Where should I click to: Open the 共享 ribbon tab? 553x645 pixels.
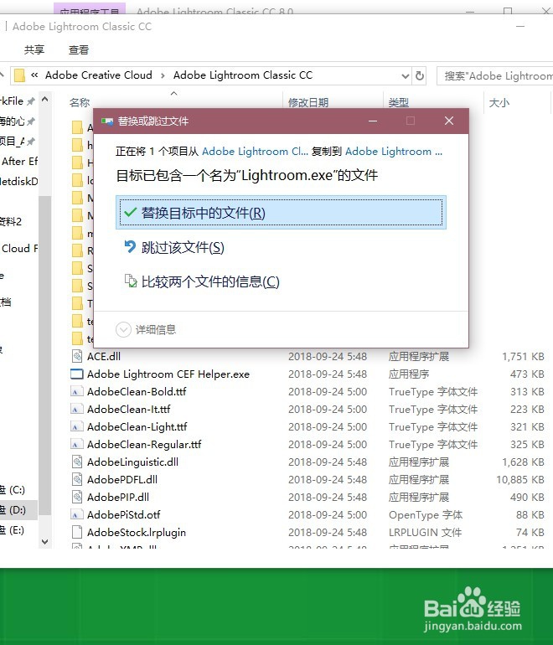tap(34, 49)
